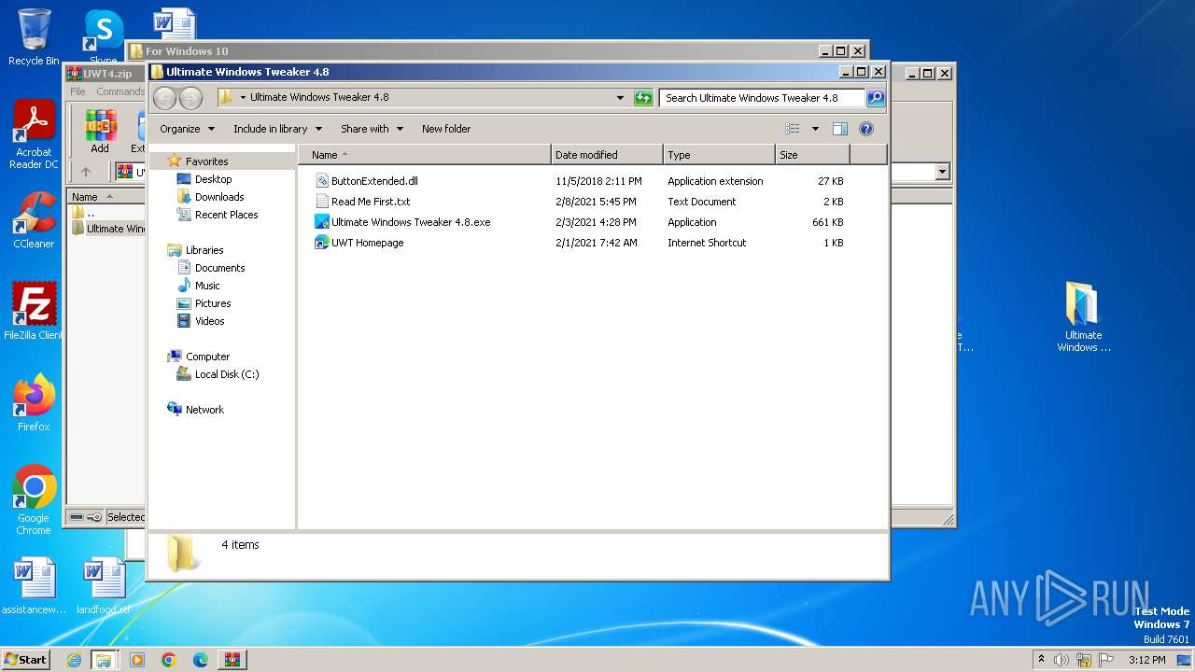
Task: Open the Recycle Bin desktop icon
Action: point(34,37)
